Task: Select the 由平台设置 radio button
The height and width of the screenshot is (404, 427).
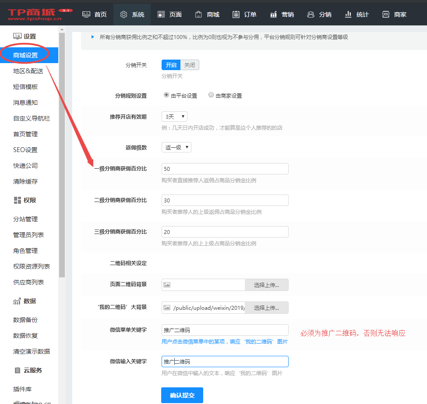Action: tap(166, 95)
